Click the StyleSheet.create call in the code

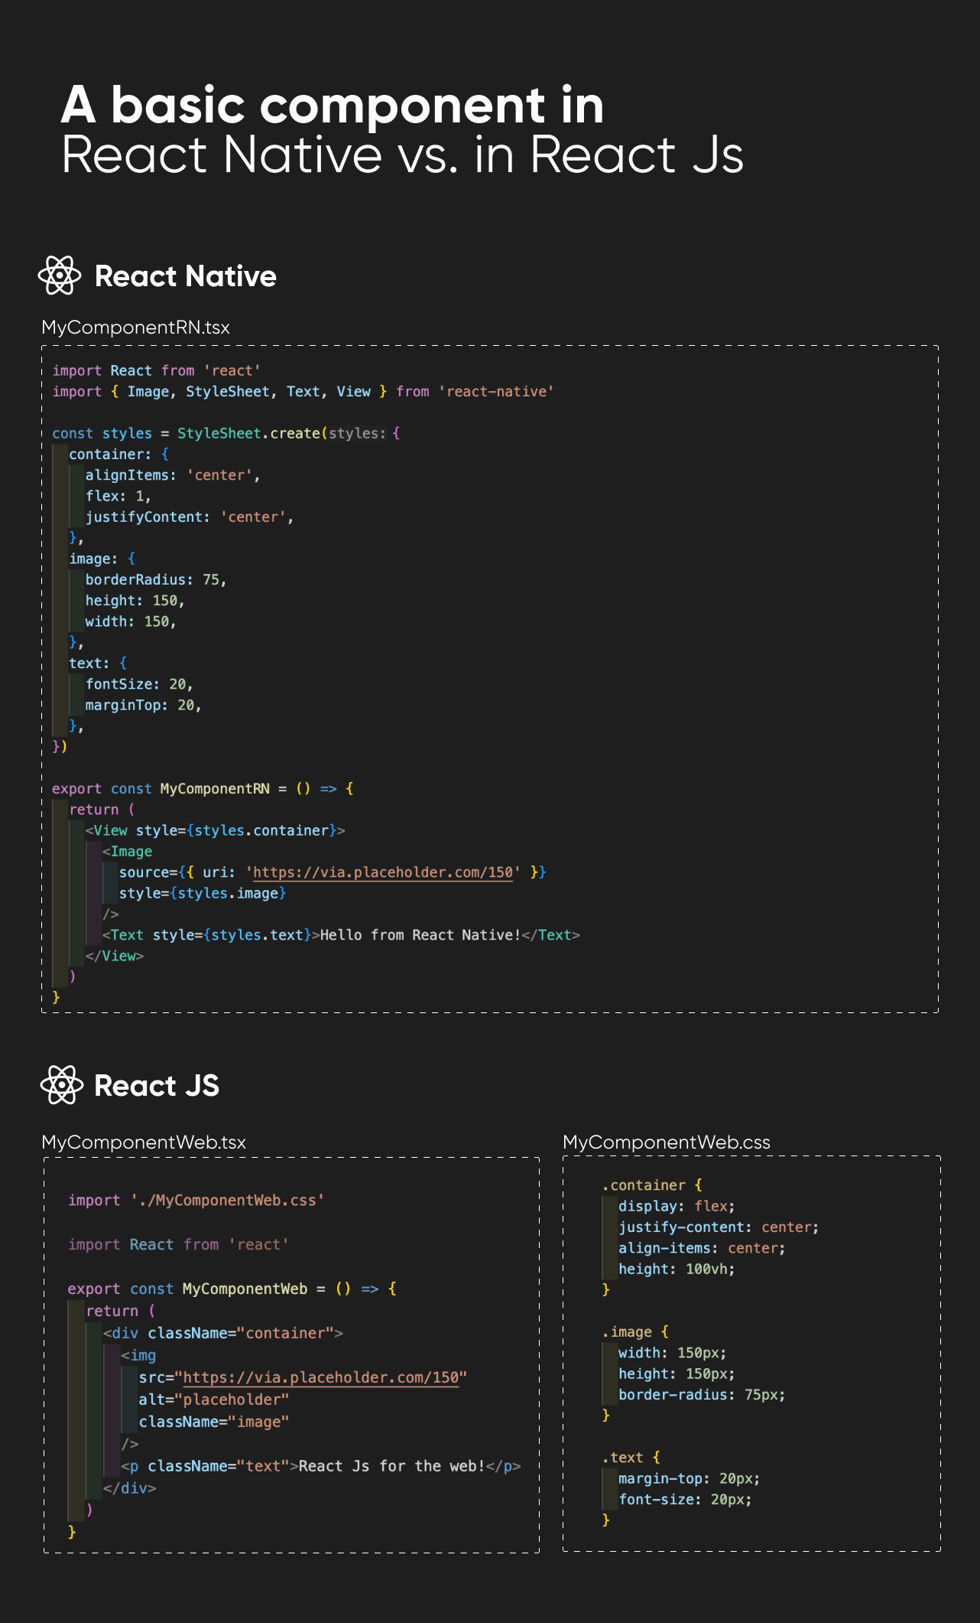pyautogui.click(x=248, y=433)
